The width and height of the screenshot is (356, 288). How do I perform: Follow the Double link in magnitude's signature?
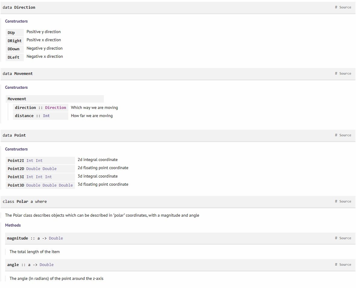(56, 238)
